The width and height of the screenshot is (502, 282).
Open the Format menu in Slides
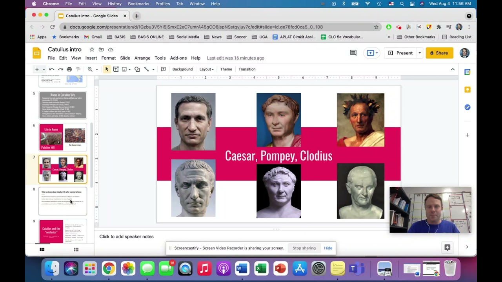pyautogui.click(x=108, y=58)
